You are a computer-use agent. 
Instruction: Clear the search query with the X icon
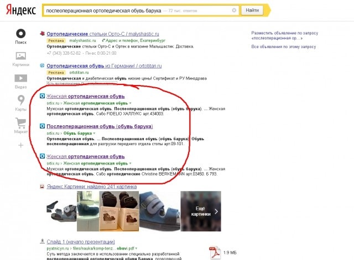tap(234, 10)
